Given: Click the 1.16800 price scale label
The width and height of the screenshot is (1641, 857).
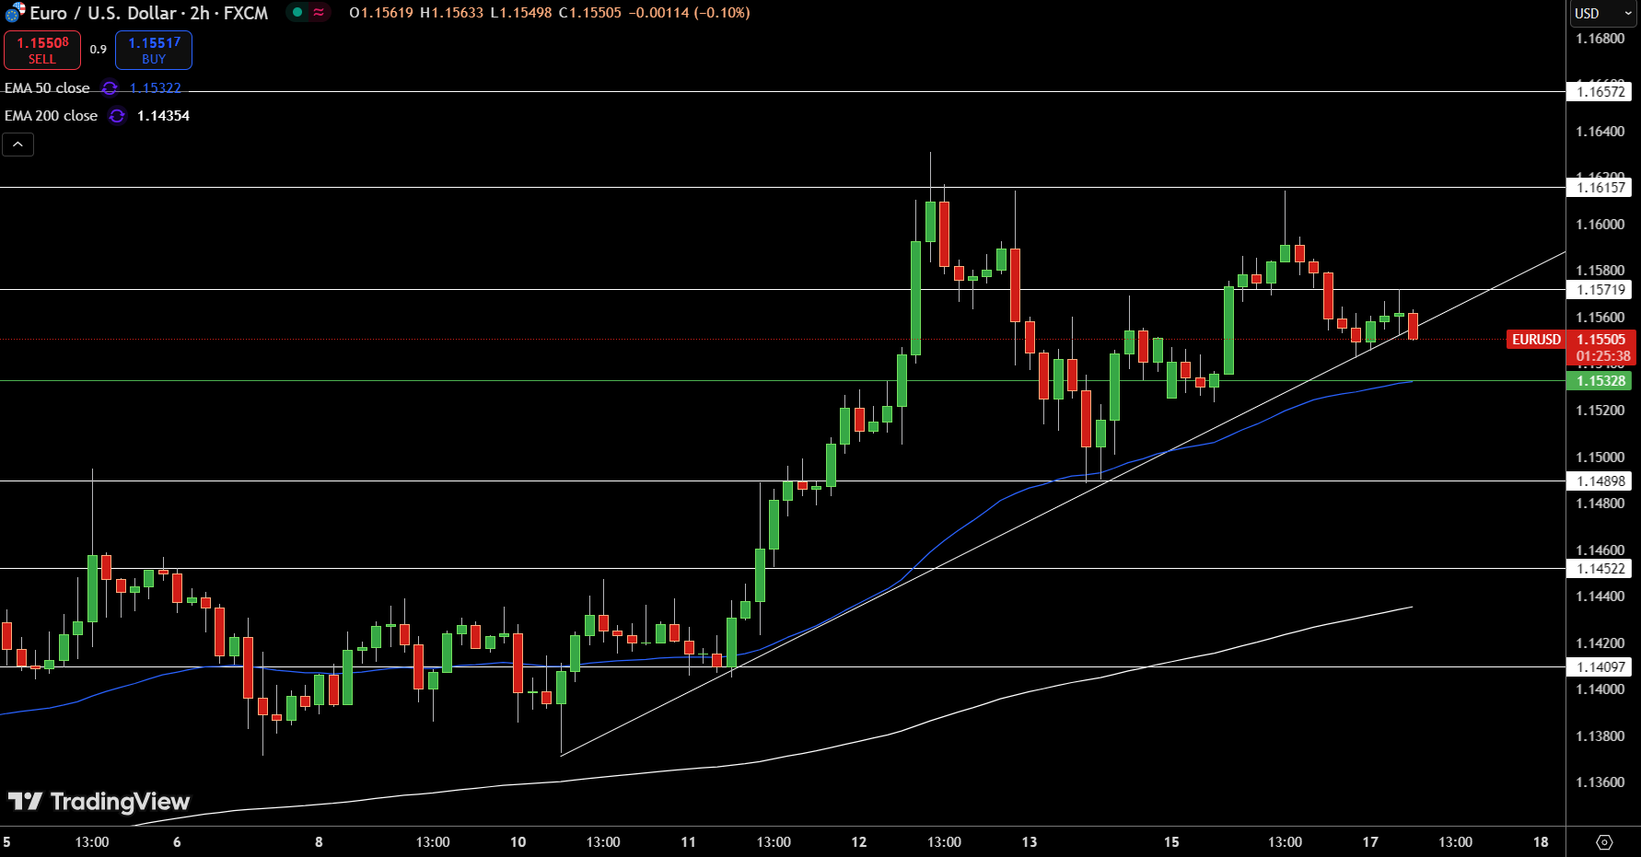Looking at the screenshot, I should (x=1600, y=39).
